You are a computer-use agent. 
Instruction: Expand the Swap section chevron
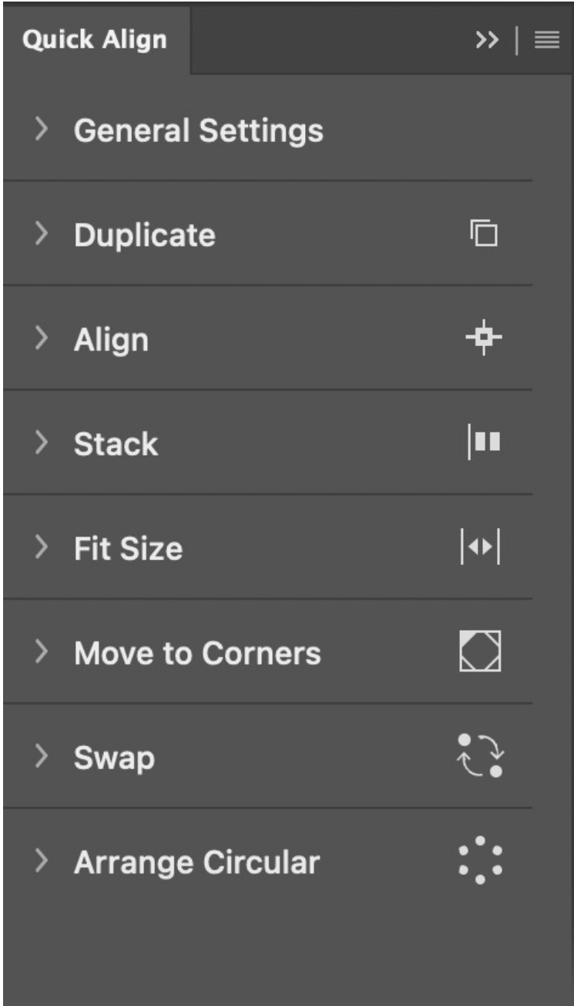tap(42, 757)
